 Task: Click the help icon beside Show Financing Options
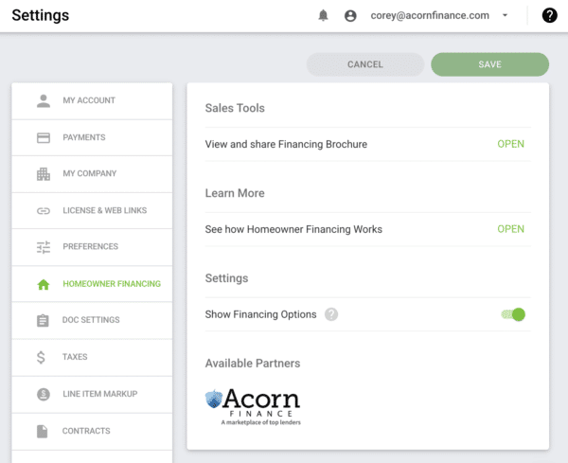point(331,314)
